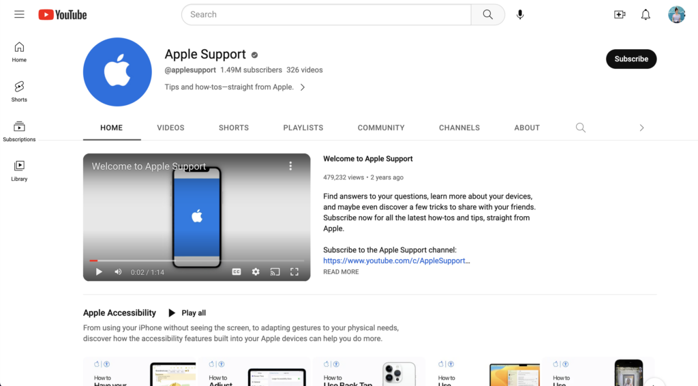Open the three-dot menu on video
This screenshot has height=386, width=698.
pyautogui.click(x=290, y=166)
